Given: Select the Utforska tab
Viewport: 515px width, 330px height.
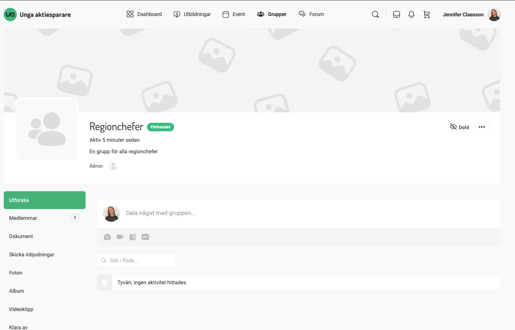Looking at the screenshot, I should (45, 200).
